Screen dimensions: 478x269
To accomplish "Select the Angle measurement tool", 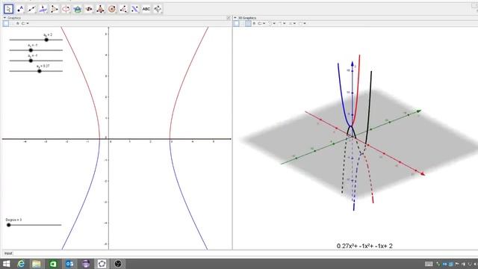I will tap(123, 9).
